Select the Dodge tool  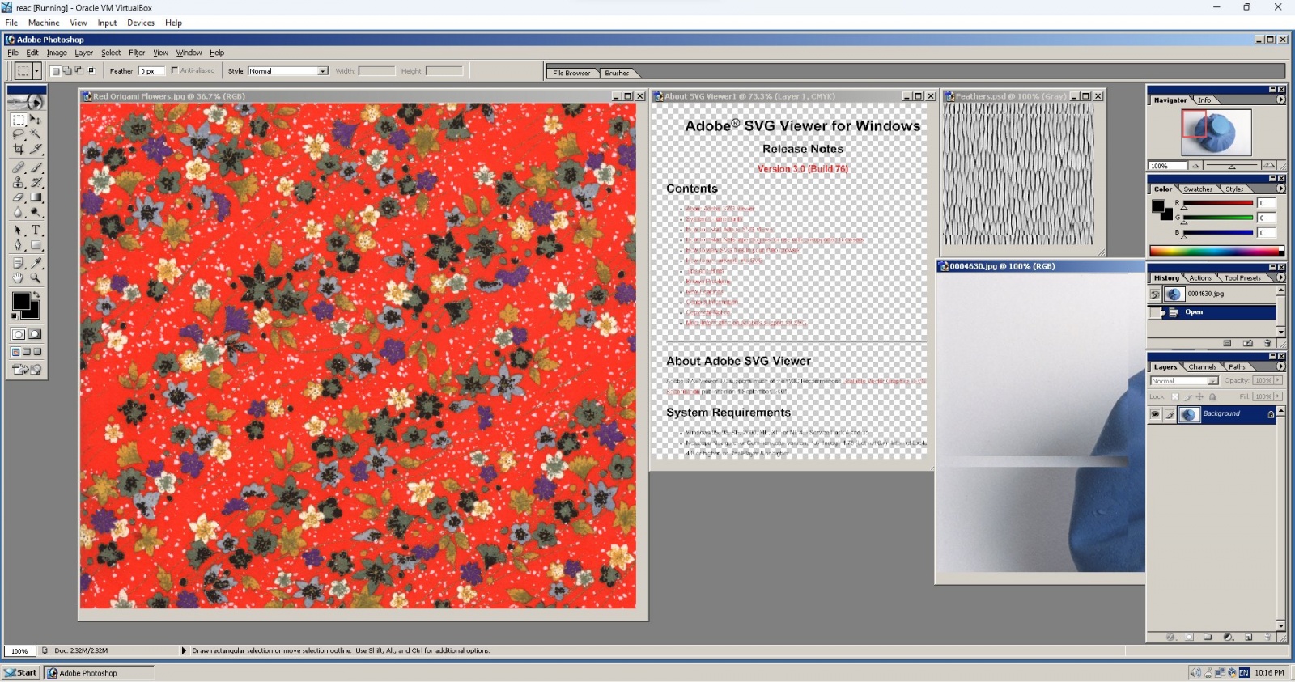[x=36, y=211]
